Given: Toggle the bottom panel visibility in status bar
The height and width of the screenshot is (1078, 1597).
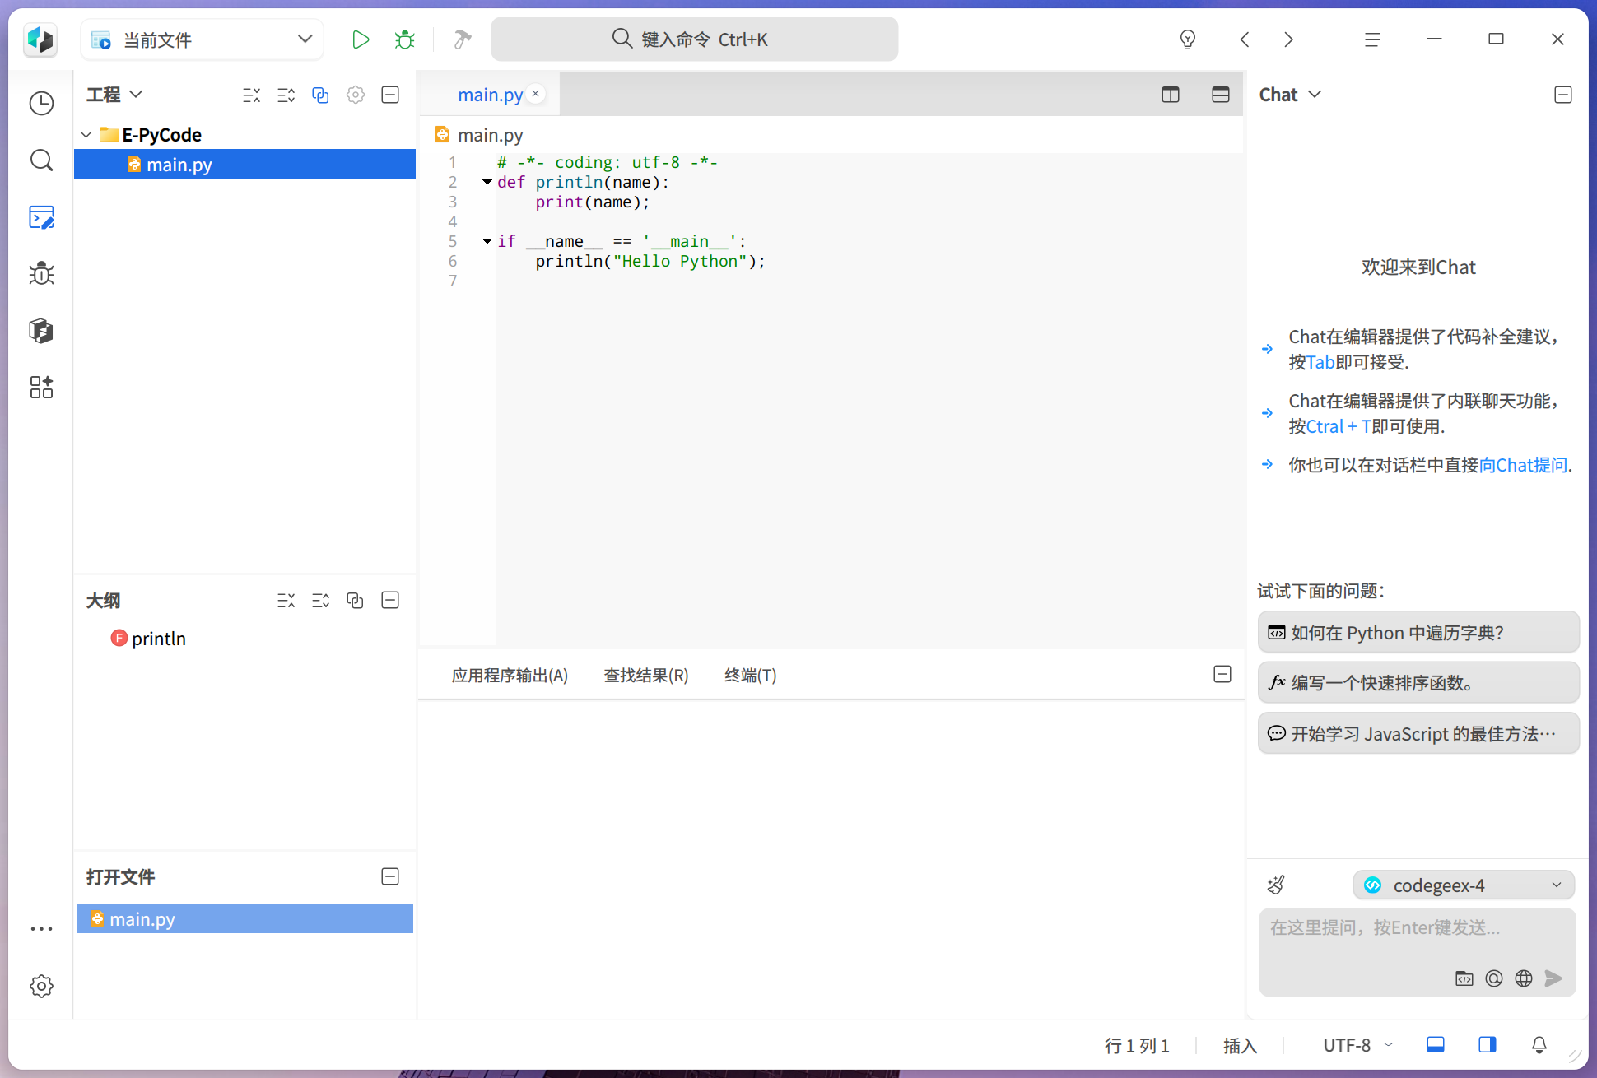Looking at the screenshot, I should click(1436, 1045).
